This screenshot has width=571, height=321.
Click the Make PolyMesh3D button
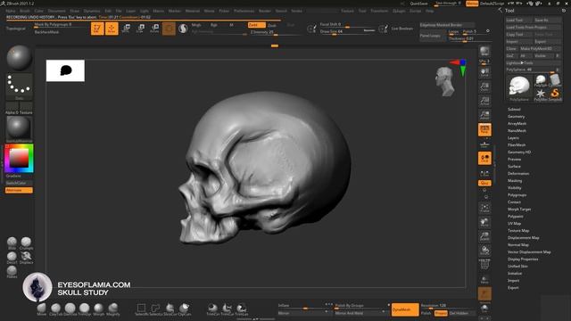(541, 48)
